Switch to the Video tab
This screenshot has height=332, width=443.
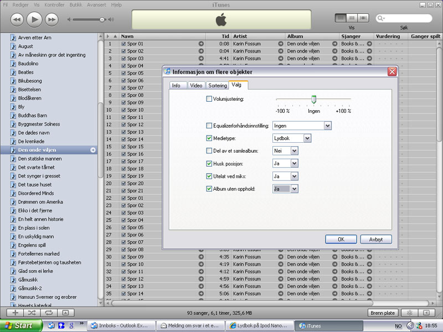pos(196,85)
